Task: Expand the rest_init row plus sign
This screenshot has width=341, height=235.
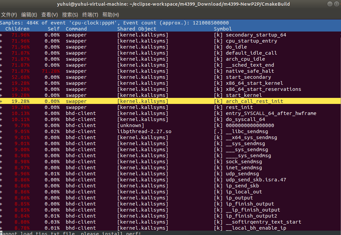Action: 1,108
